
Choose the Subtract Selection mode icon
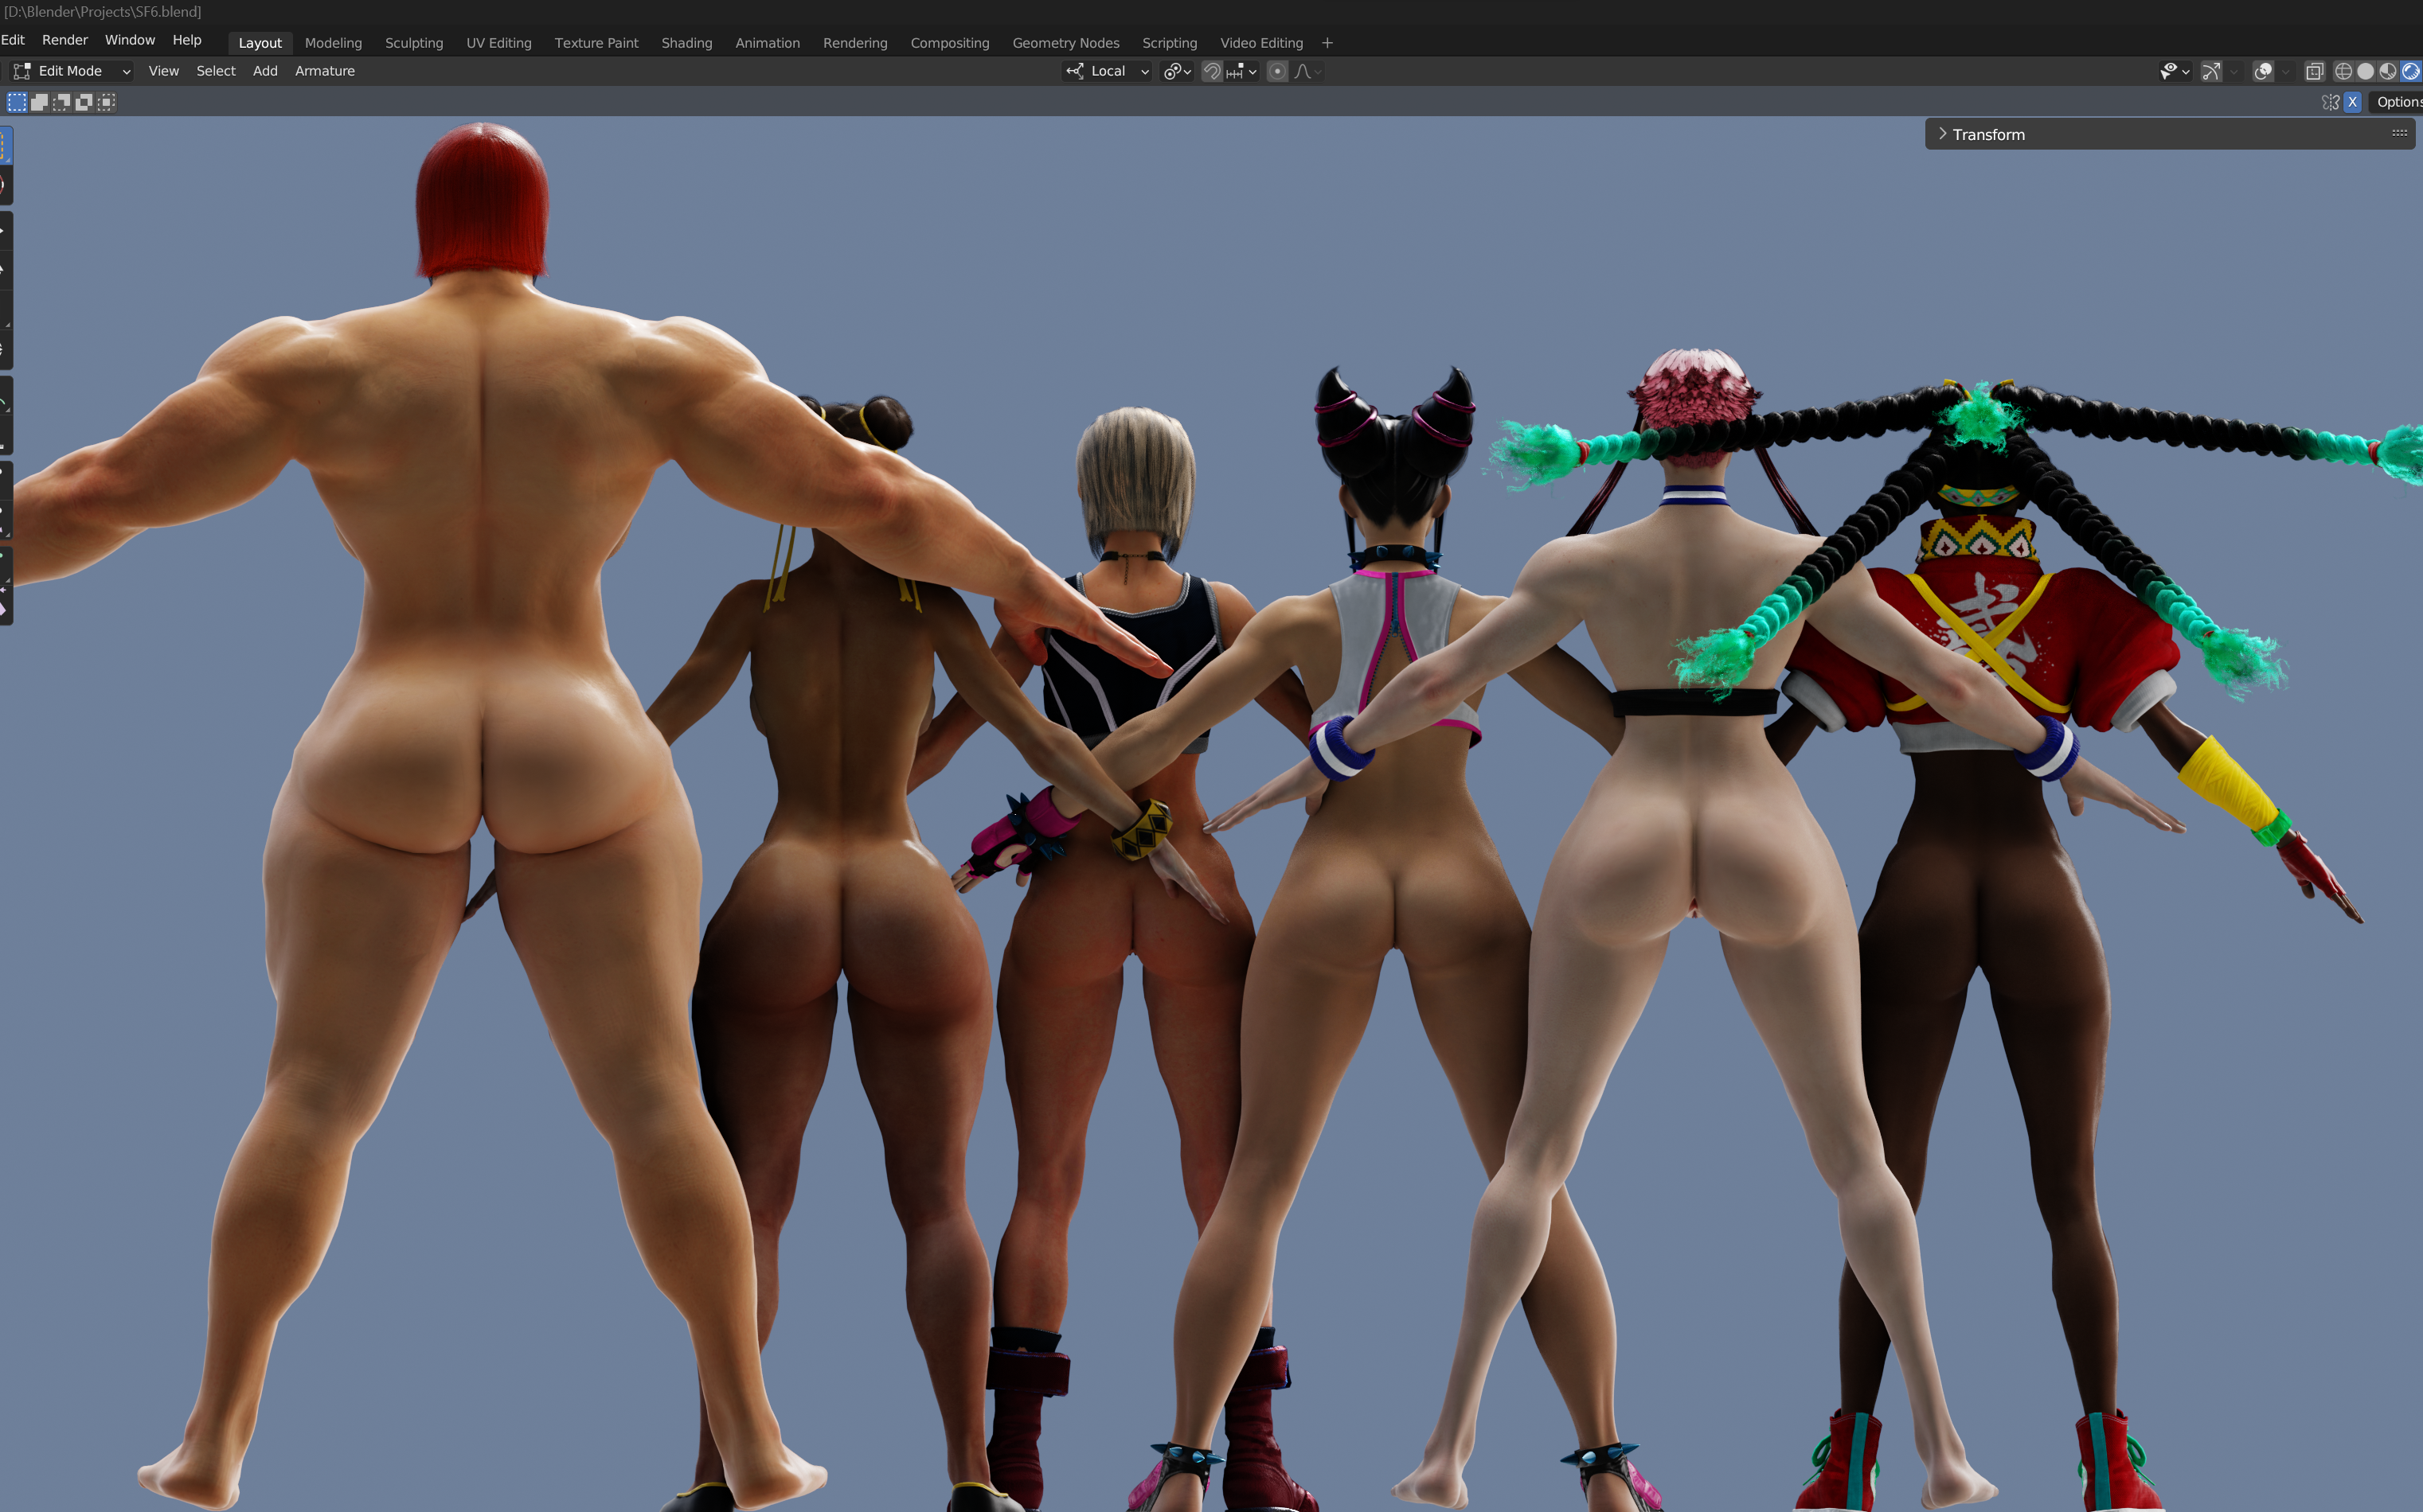(61, 102)
